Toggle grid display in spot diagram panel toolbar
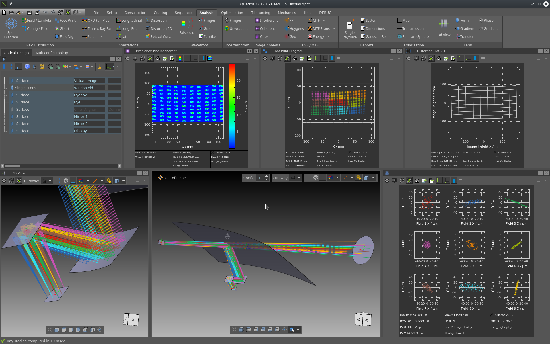The image size is (550, 344). click(x=454, y=181)
